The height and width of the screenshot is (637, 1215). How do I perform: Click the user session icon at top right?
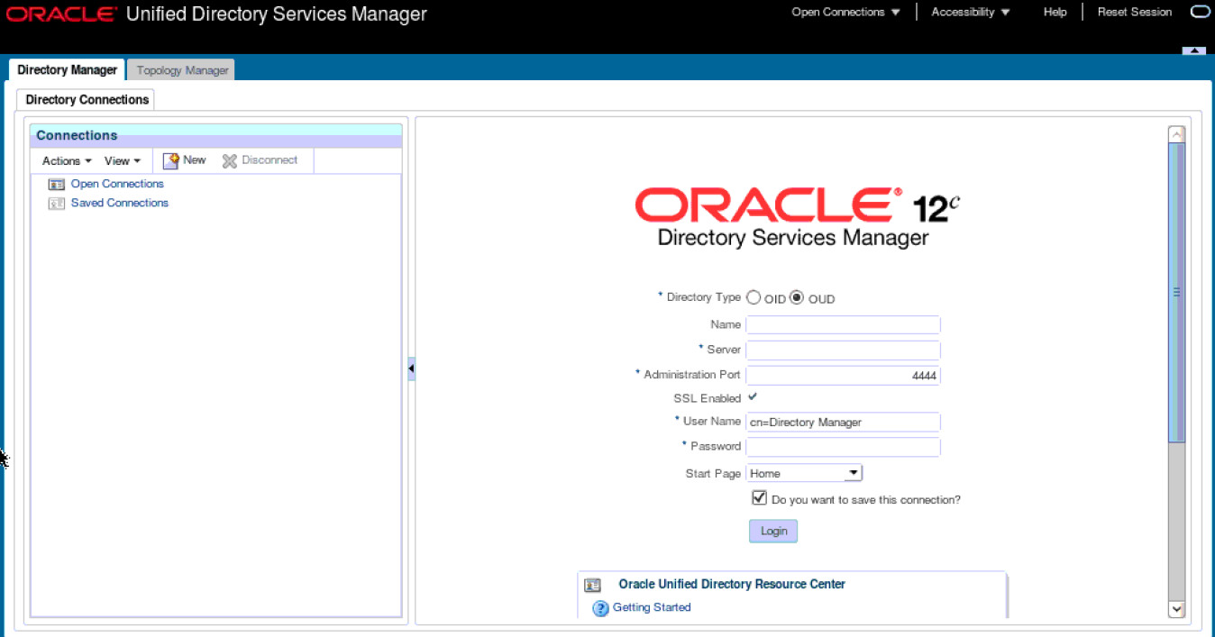pyautogui.click(x=1201, y=12)
